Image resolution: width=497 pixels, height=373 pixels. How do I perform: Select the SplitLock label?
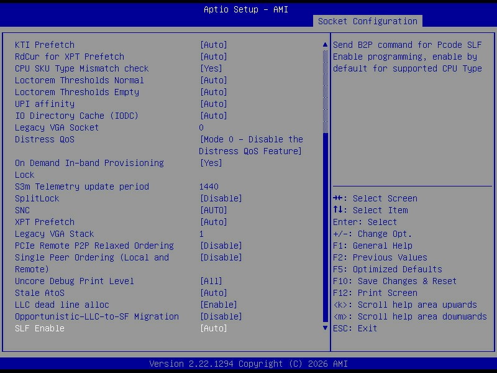pos(37,198)
